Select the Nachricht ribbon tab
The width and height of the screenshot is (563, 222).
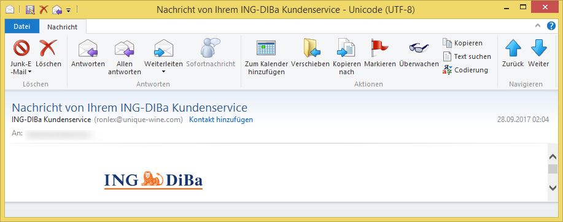pyautogui.click(x=63, y=27)
